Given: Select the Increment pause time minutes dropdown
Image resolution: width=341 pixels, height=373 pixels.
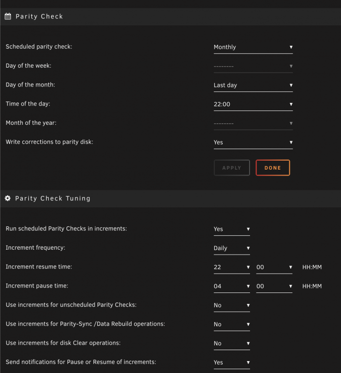Looking at the screenshot, I should click(x=274, y=286).
